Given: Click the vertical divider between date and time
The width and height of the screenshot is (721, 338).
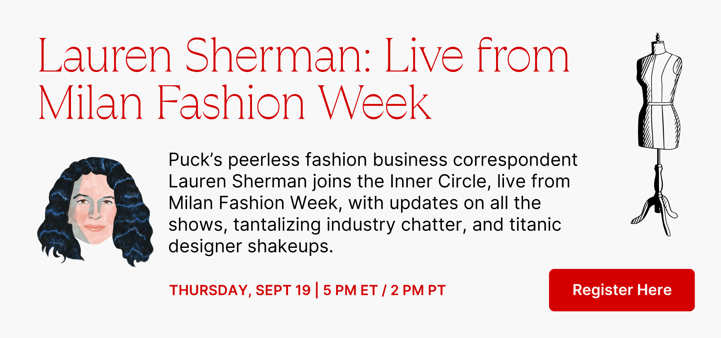Looking at the screenshot, I should pyautogui.click(x=317, y=290).
